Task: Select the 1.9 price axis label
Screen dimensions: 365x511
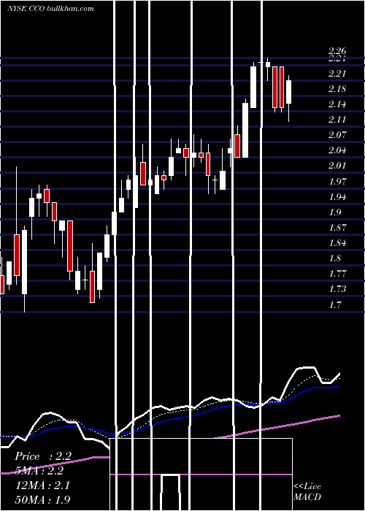Action: pos(335,212)
